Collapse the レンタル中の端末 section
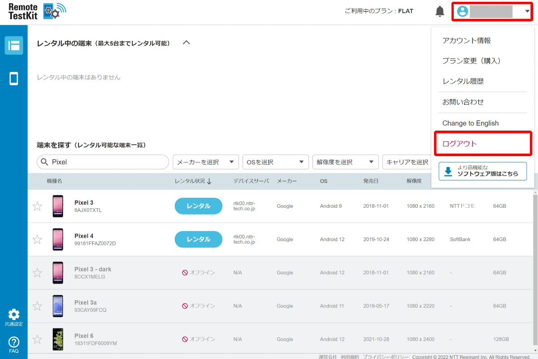 coord(187,43)
